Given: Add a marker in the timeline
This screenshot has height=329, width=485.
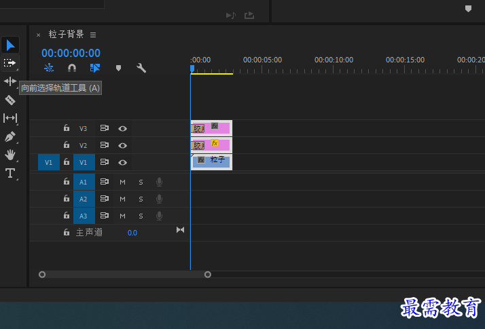Looking at the screenshot, I should pos(118,68).
